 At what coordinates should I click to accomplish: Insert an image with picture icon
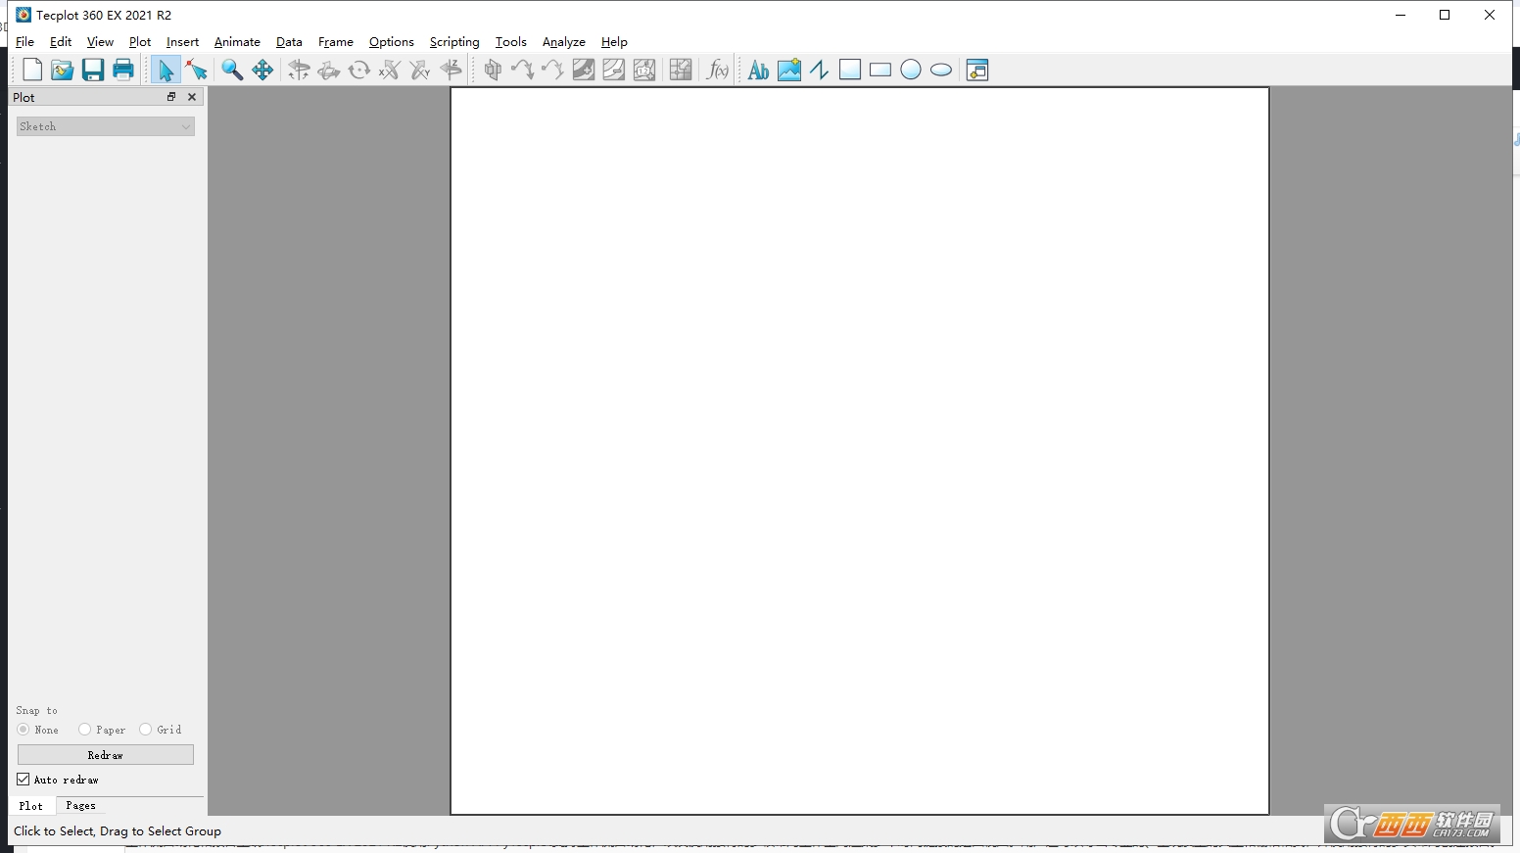(x=788, y=70)
